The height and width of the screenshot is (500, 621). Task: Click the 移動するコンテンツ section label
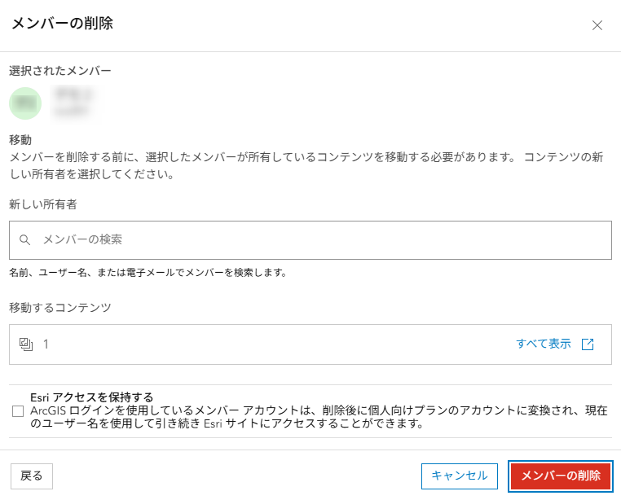[x=60, y=307]
